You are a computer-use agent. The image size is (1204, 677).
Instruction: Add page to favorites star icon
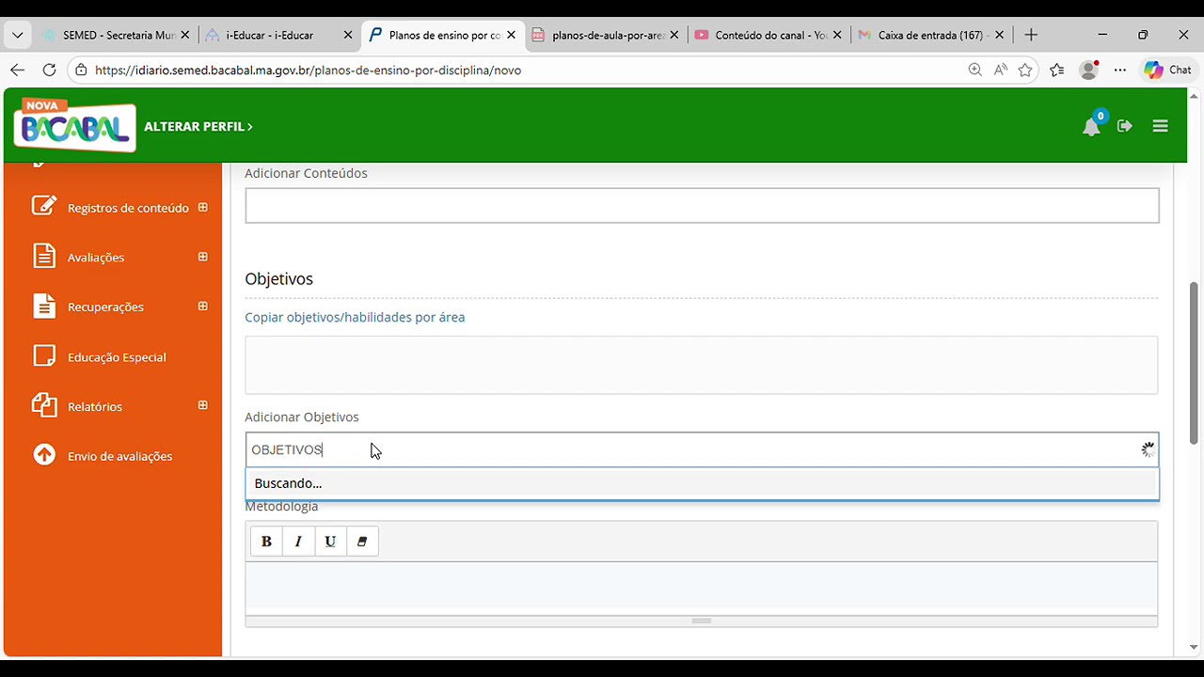(x=1025, y=70)
